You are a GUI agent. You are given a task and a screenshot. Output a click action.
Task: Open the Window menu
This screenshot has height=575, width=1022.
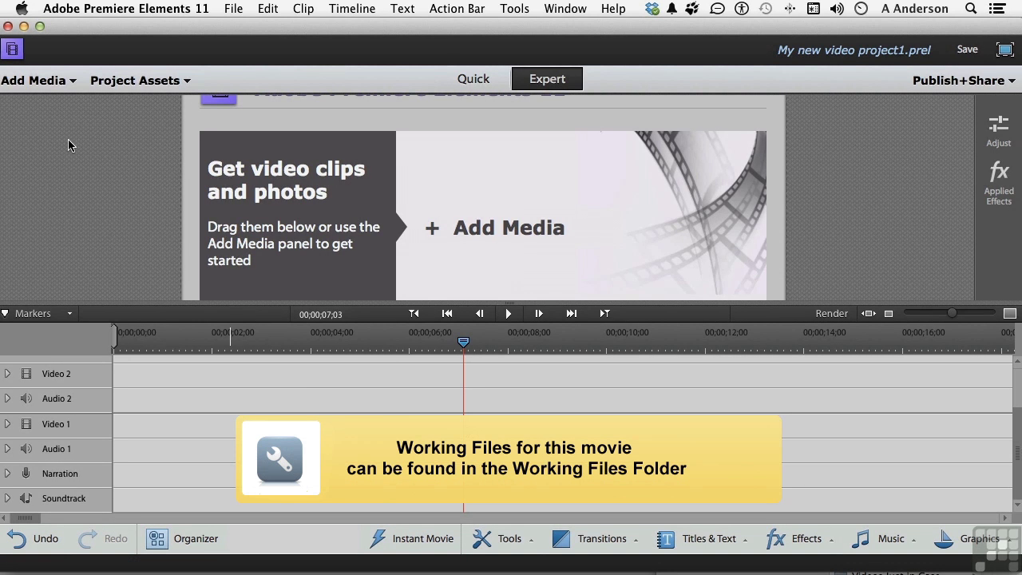565,9
